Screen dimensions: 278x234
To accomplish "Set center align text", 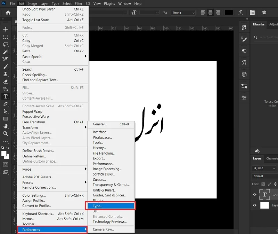I will (x=210, y=13).
